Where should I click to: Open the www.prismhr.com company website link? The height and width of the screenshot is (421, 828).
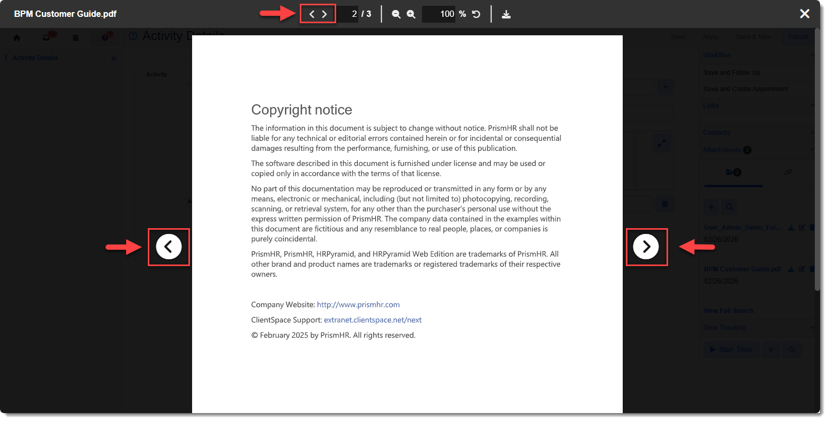[x=358, y=305]
